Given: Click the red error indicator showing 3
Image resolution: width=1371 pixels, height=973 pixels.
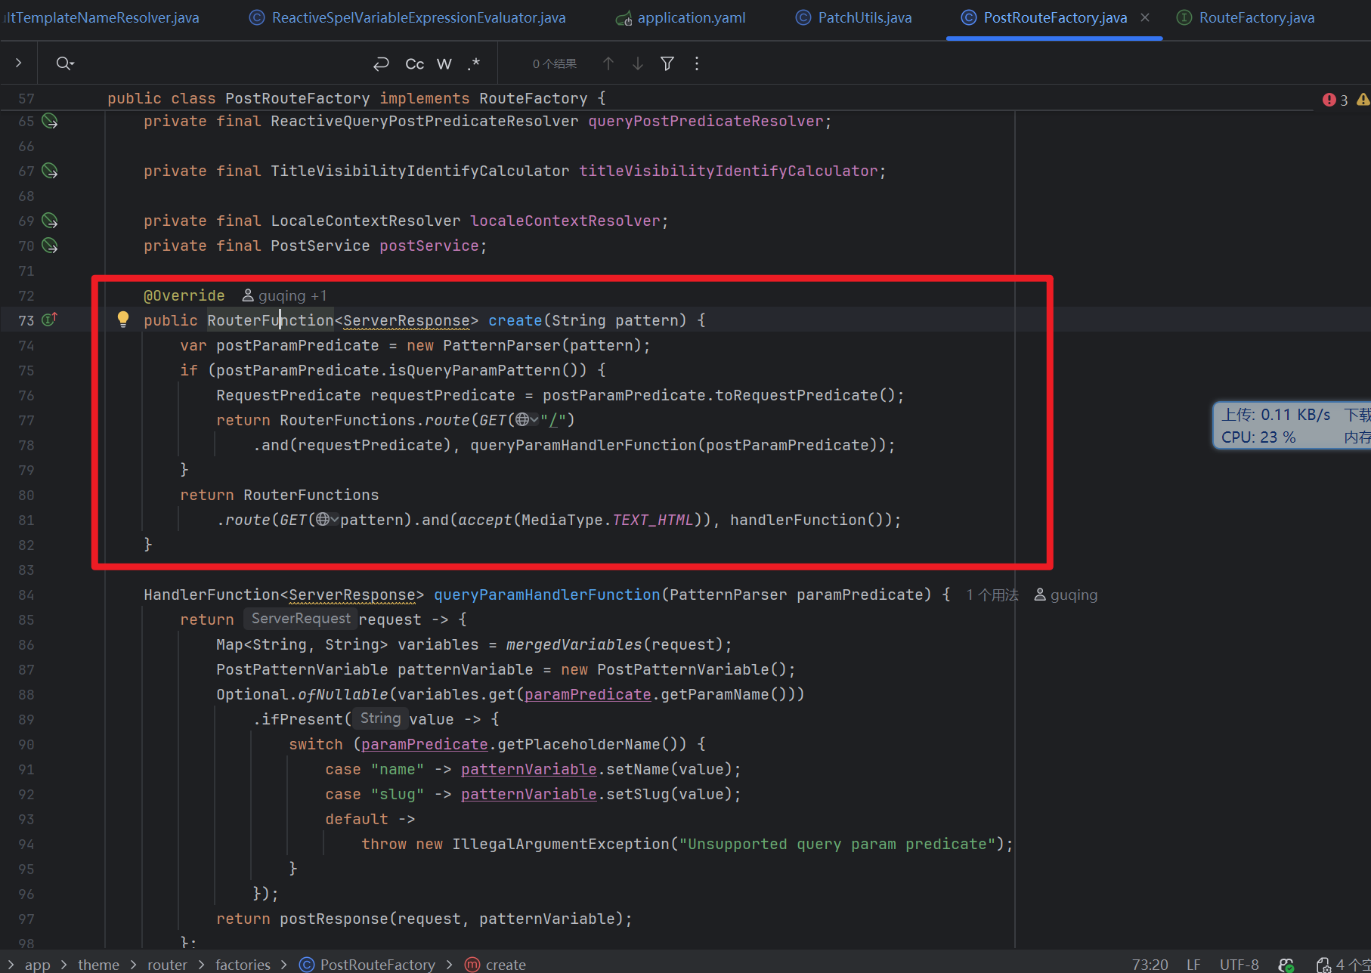Looking at the screenshot, I should pyautogui.click(x=1335, y=100).
